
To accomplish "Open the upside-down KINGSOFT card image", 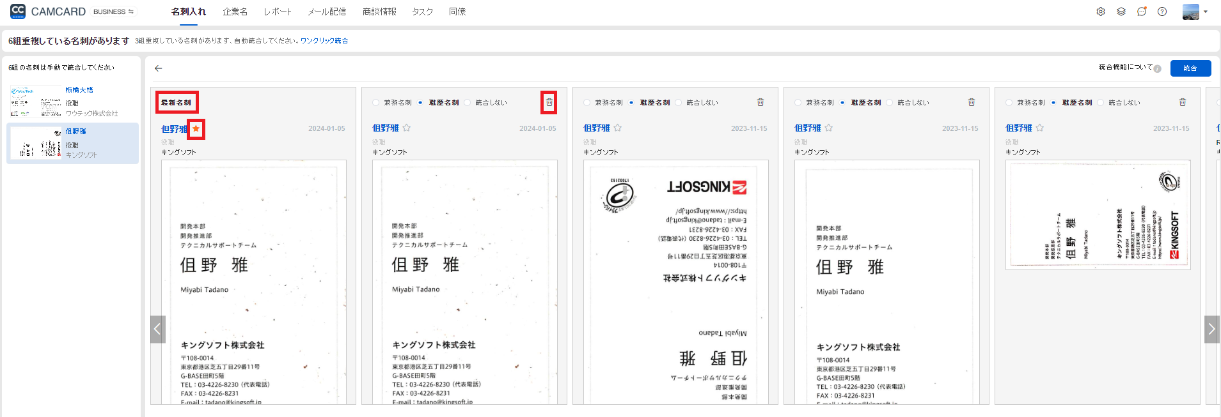I will [x=675, y=282].
